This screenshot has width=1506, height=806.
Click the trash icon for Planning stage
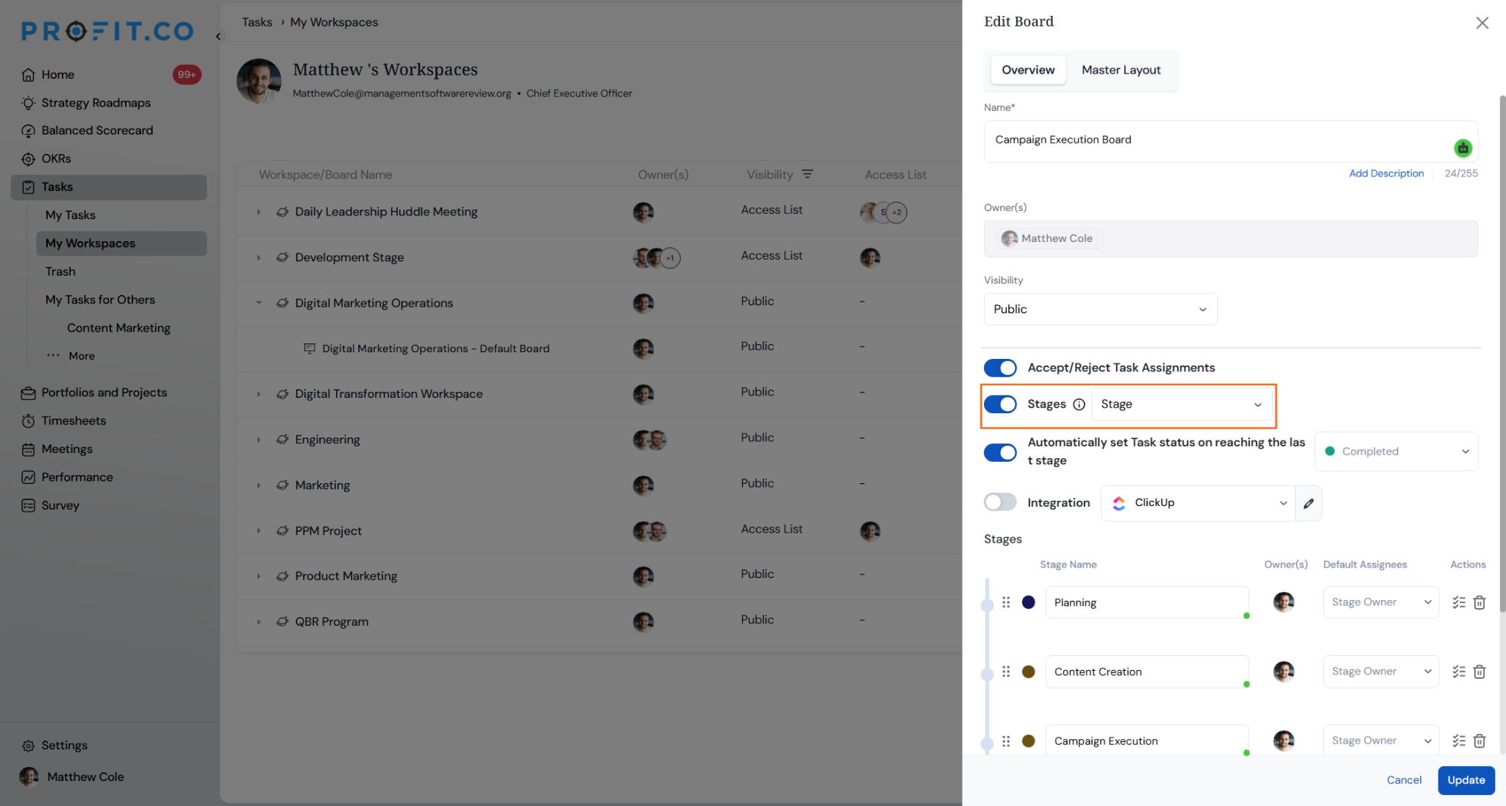pyautogui.click(x=1480, y=602)
